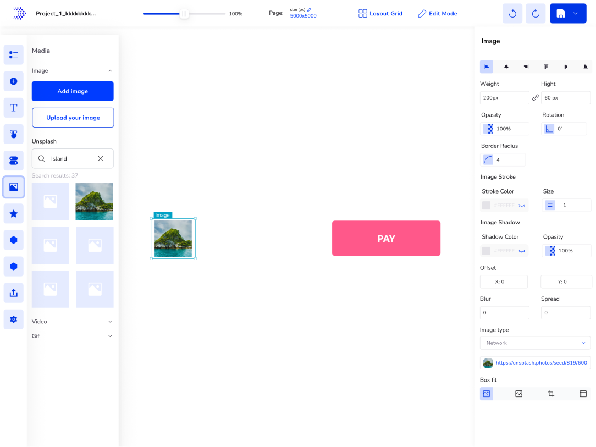Adjust the zoom slider in the top bar
The image size is (596, 447).
(185, 13)
